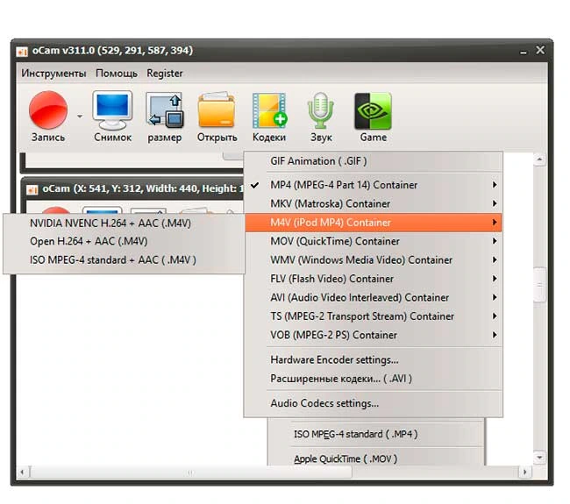Expand MP4 container submenu arrow
Image resolution: width=570 pixels, height=504 pixels.
click(495, 185)
